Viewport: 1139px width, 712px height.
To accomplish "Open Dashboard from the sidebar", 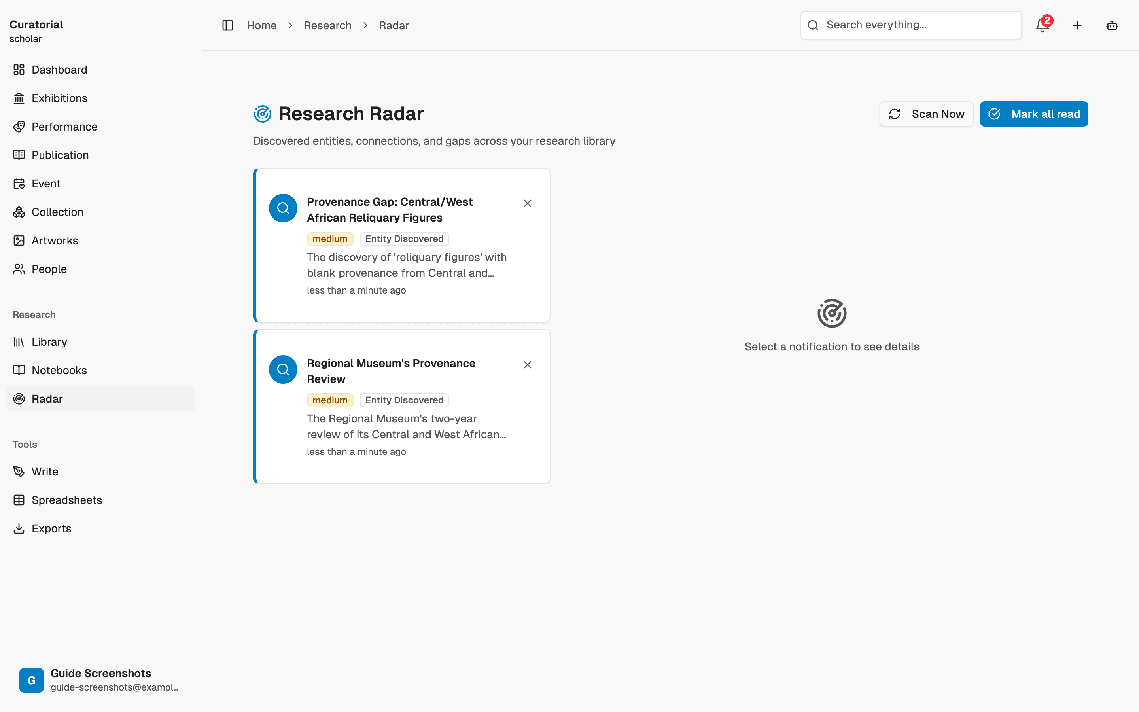I will pyautogui.click(x=101, y=70).
